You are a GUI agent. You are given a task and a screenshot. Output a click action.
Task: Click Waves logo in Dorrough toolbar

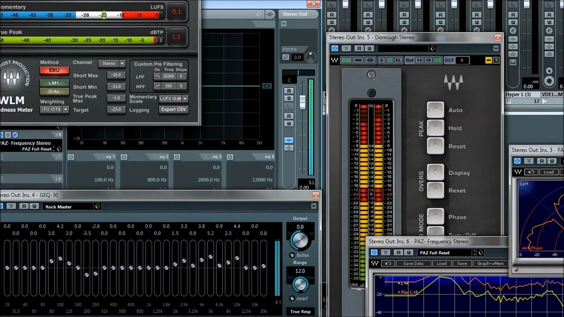pos(334,60)
